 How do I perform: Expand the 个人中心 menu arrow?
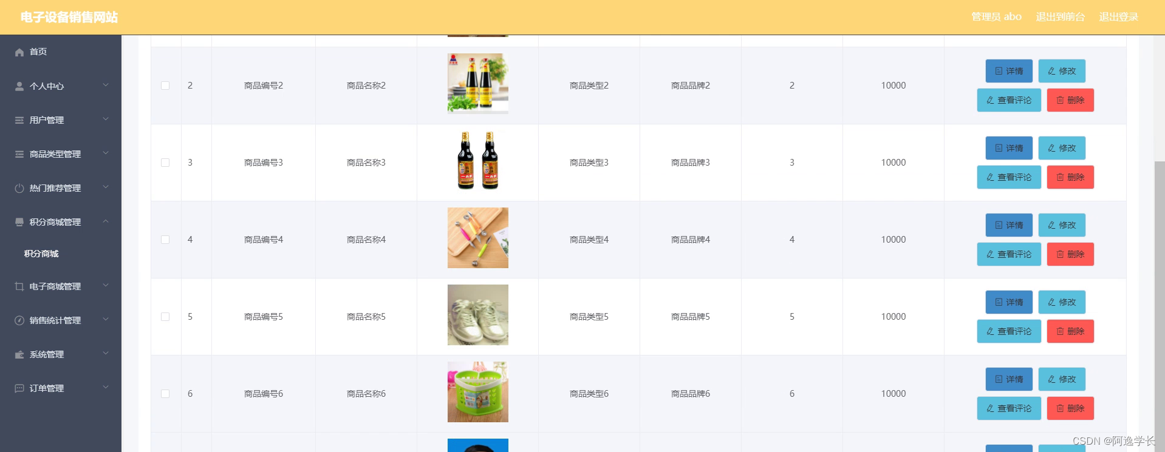pos(106,85)
